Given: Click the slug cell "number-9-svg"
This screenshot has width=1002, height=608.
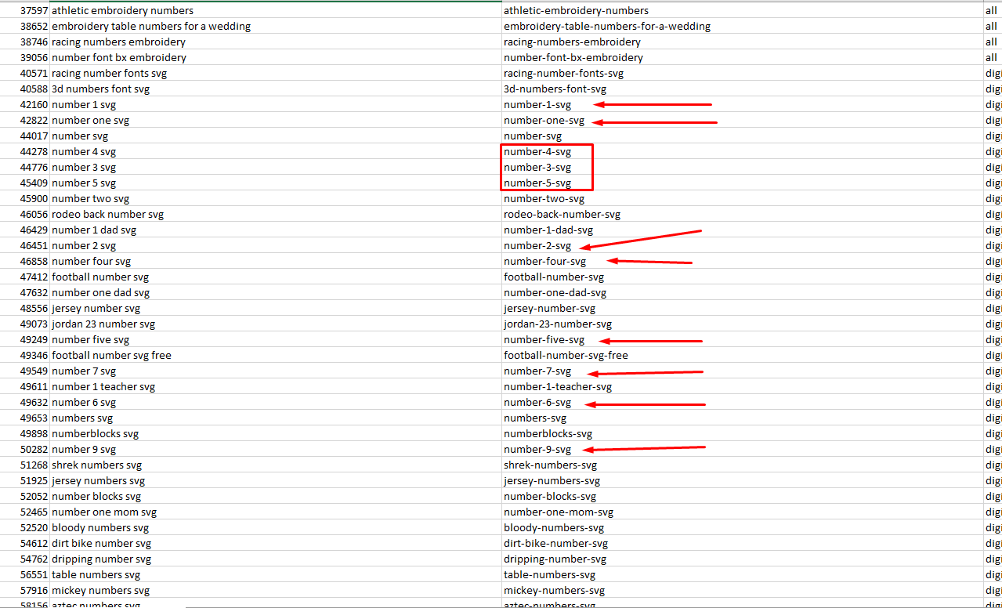Looking at the screenshot, I should coord(537,450).
